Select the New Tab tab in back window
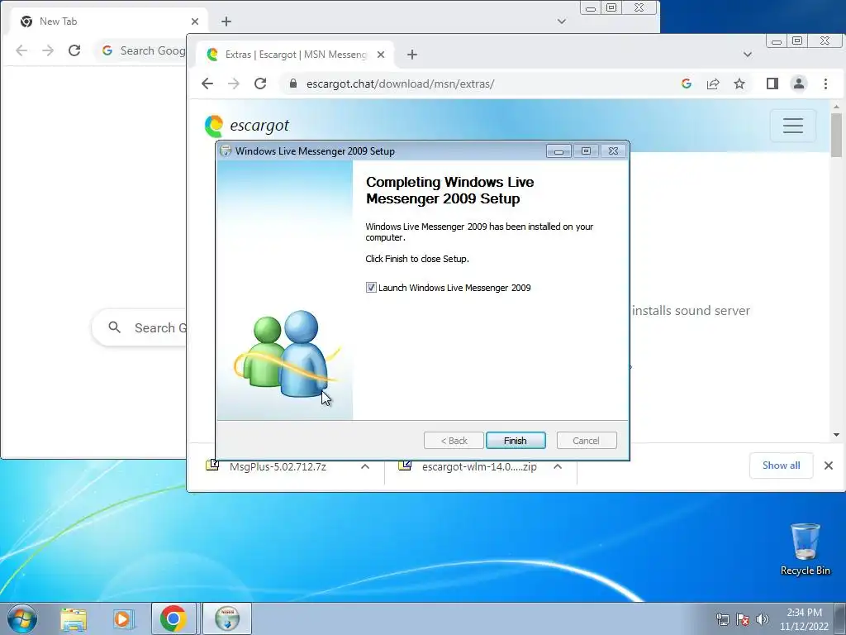Viewport: 846px width, 635px height. (110, 21)
